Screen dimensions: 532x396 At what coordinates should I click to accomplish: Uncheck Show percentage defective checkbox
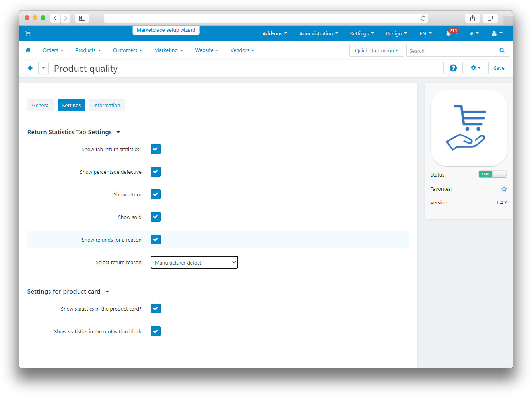coord(155,172)
